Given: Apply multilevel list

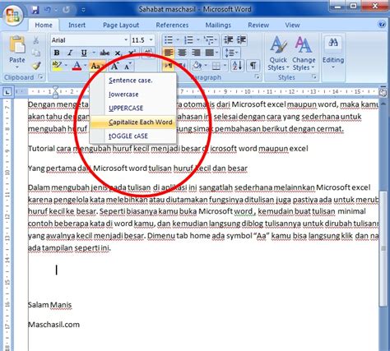Looking at the screenshot, I should (x=209, y=40).
